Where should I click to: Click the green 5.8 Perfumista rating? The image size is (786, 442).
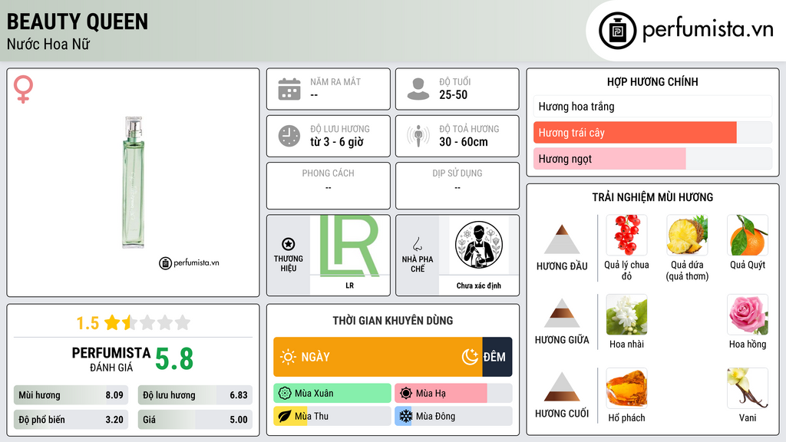[174, 359]
